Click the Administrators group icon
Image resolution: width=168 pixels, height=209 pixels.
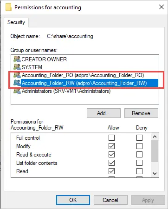pos(17,91)
